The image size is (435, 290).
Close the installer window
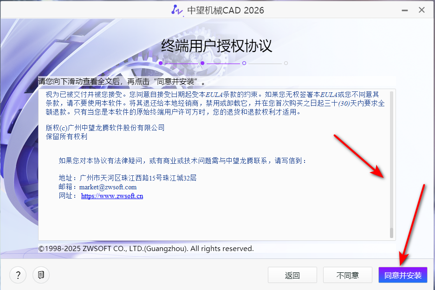[422, 10]
